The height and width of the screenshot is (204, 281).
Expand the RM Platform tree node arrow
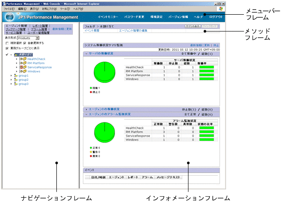point(17,63)
